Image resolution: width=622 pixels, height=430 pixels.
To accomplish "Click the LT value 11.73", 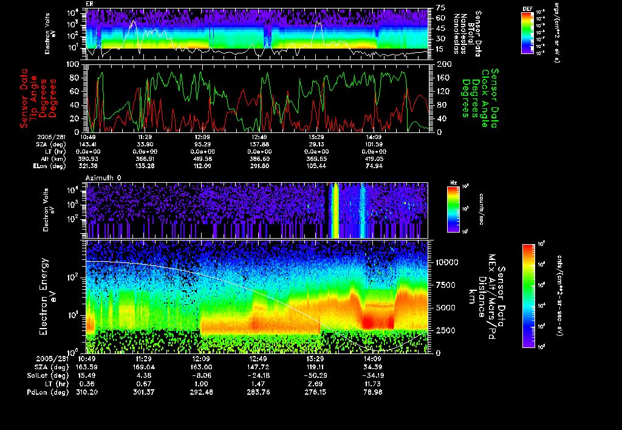I will point(373,384).
